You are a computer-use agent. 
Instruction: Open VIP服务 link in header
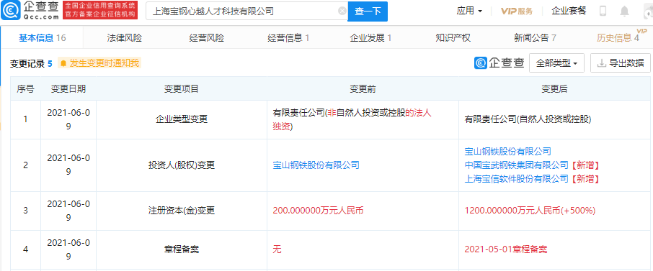click(516, 12)
